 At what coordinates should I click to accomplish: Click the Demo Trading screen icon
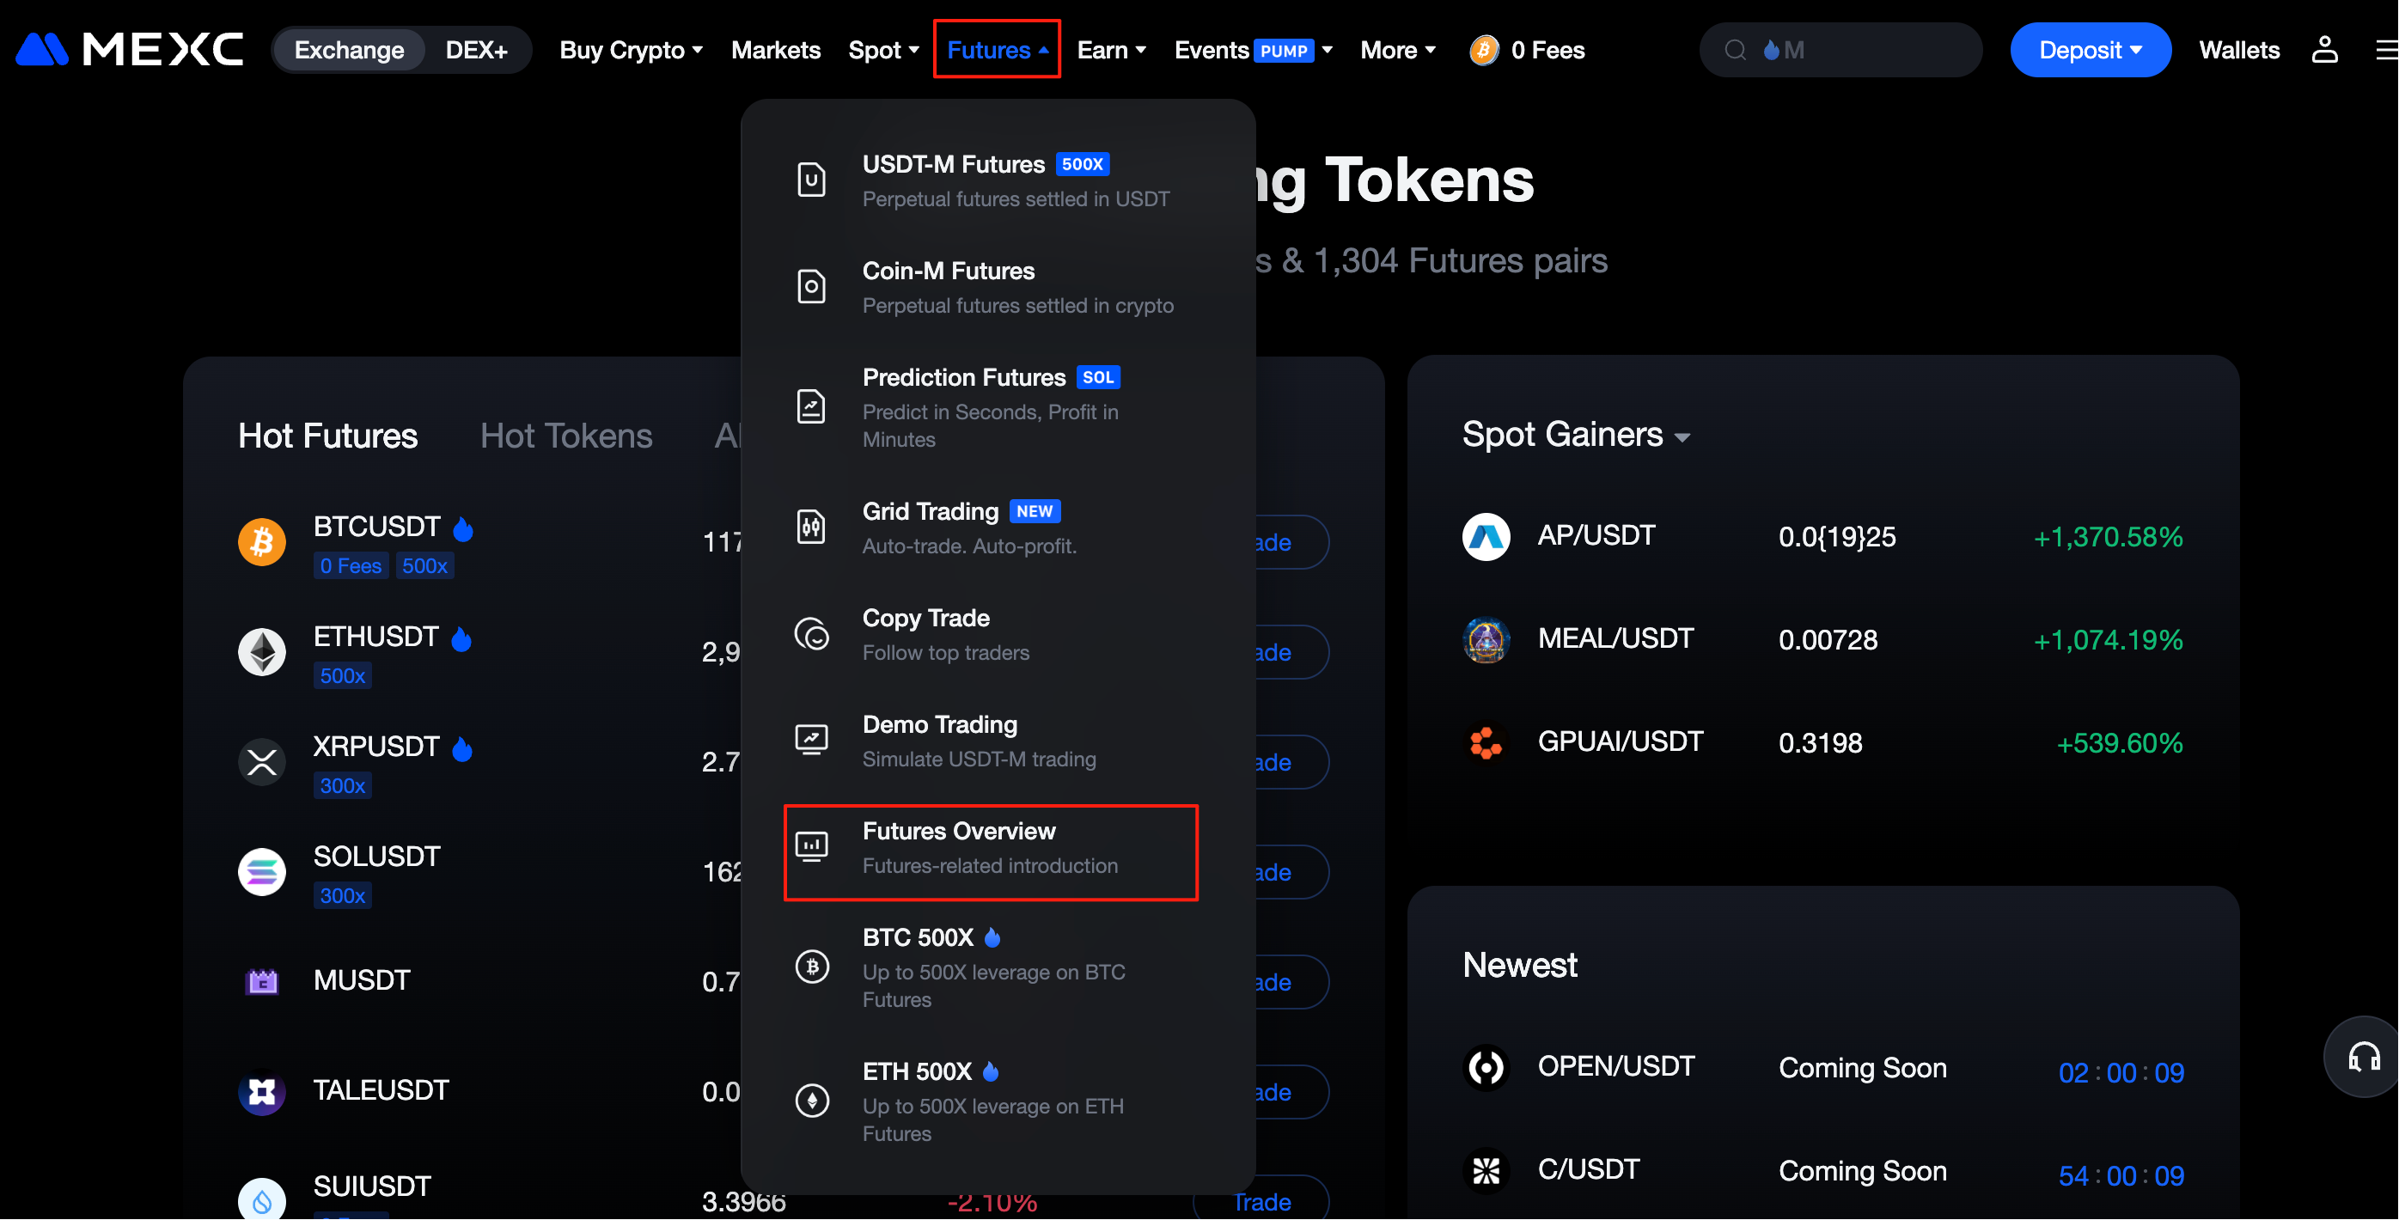click(811, 741)
